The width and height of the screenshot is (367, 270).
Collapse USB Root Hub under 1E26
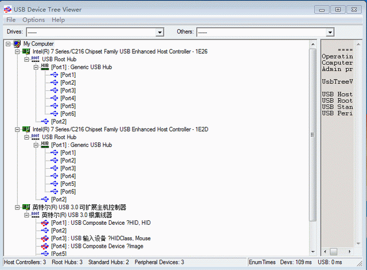26,59
